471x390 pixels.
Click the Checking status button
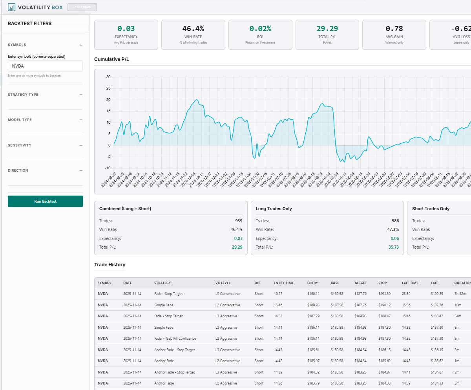coord(82,7)
